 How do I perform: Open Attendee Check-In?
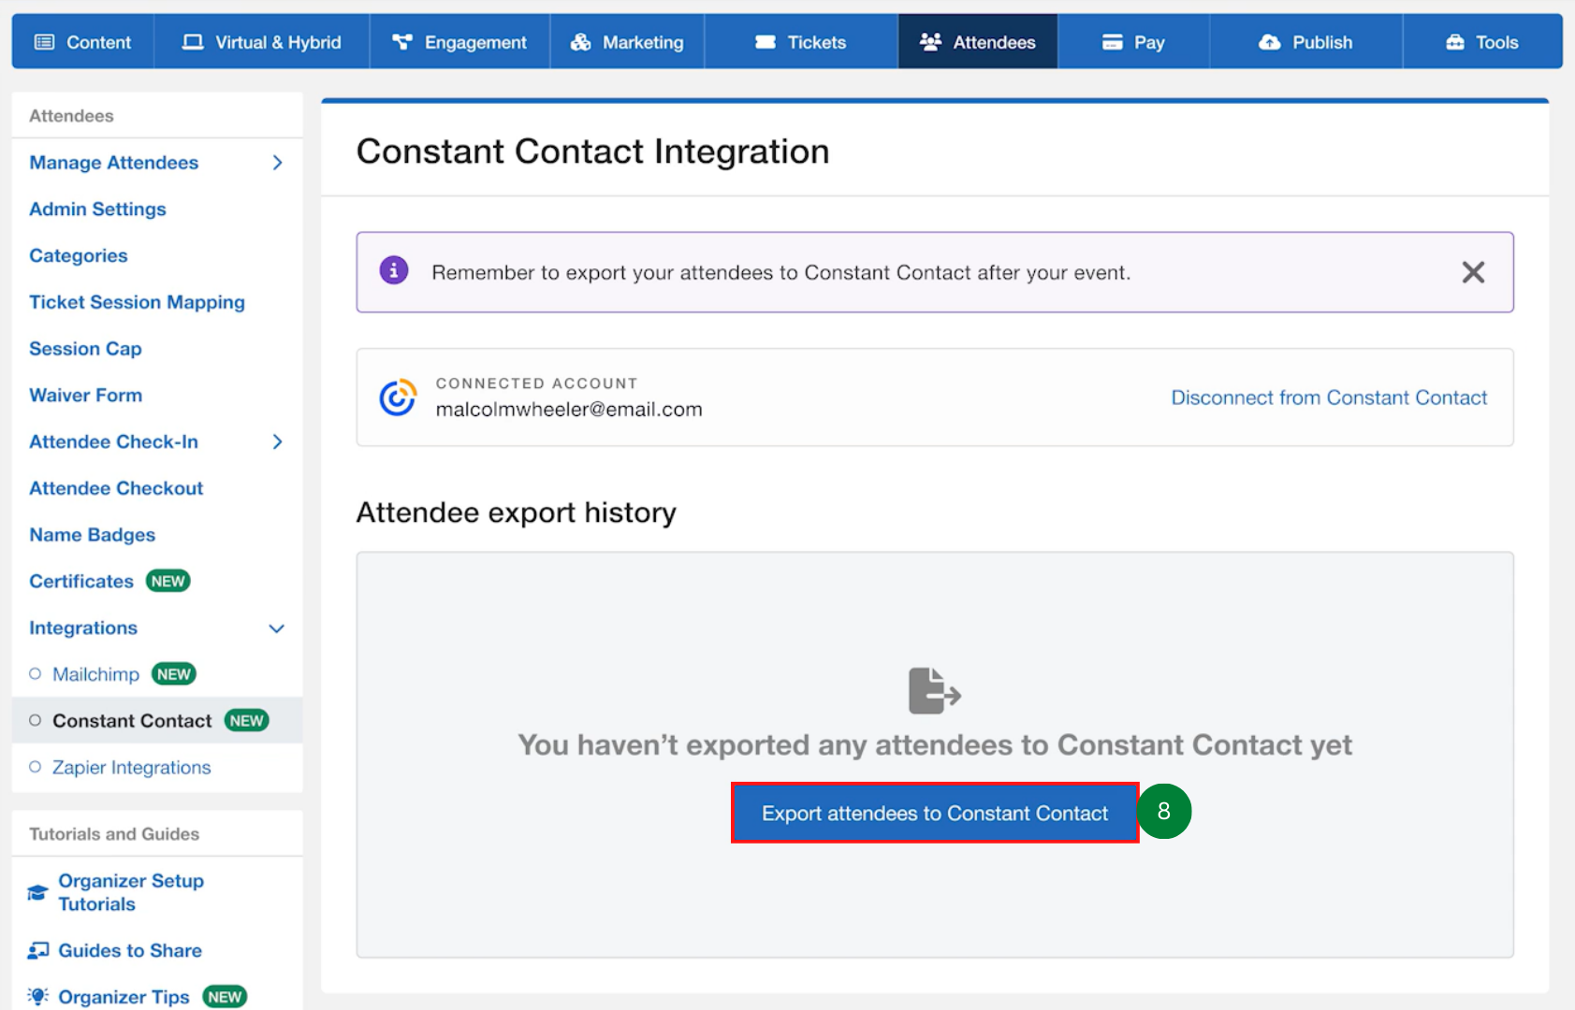113,441
